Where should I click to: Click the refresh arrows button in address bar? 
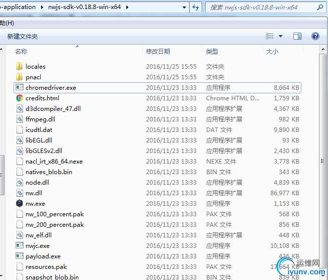pos(196,8)
